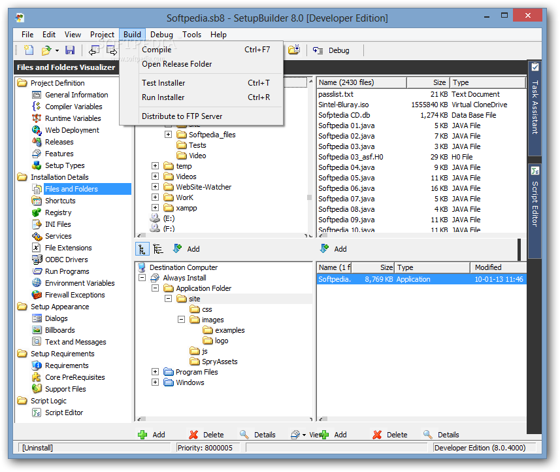Click the Services icon in sidebar

37,236
